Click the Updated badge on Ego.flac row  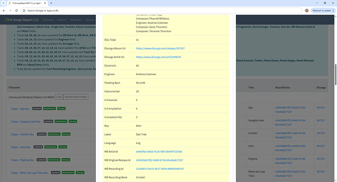point(37,108)
